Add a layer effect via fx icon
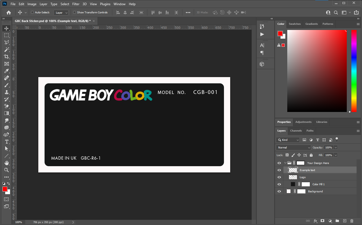The image size is (362, 225). [315, 221]
